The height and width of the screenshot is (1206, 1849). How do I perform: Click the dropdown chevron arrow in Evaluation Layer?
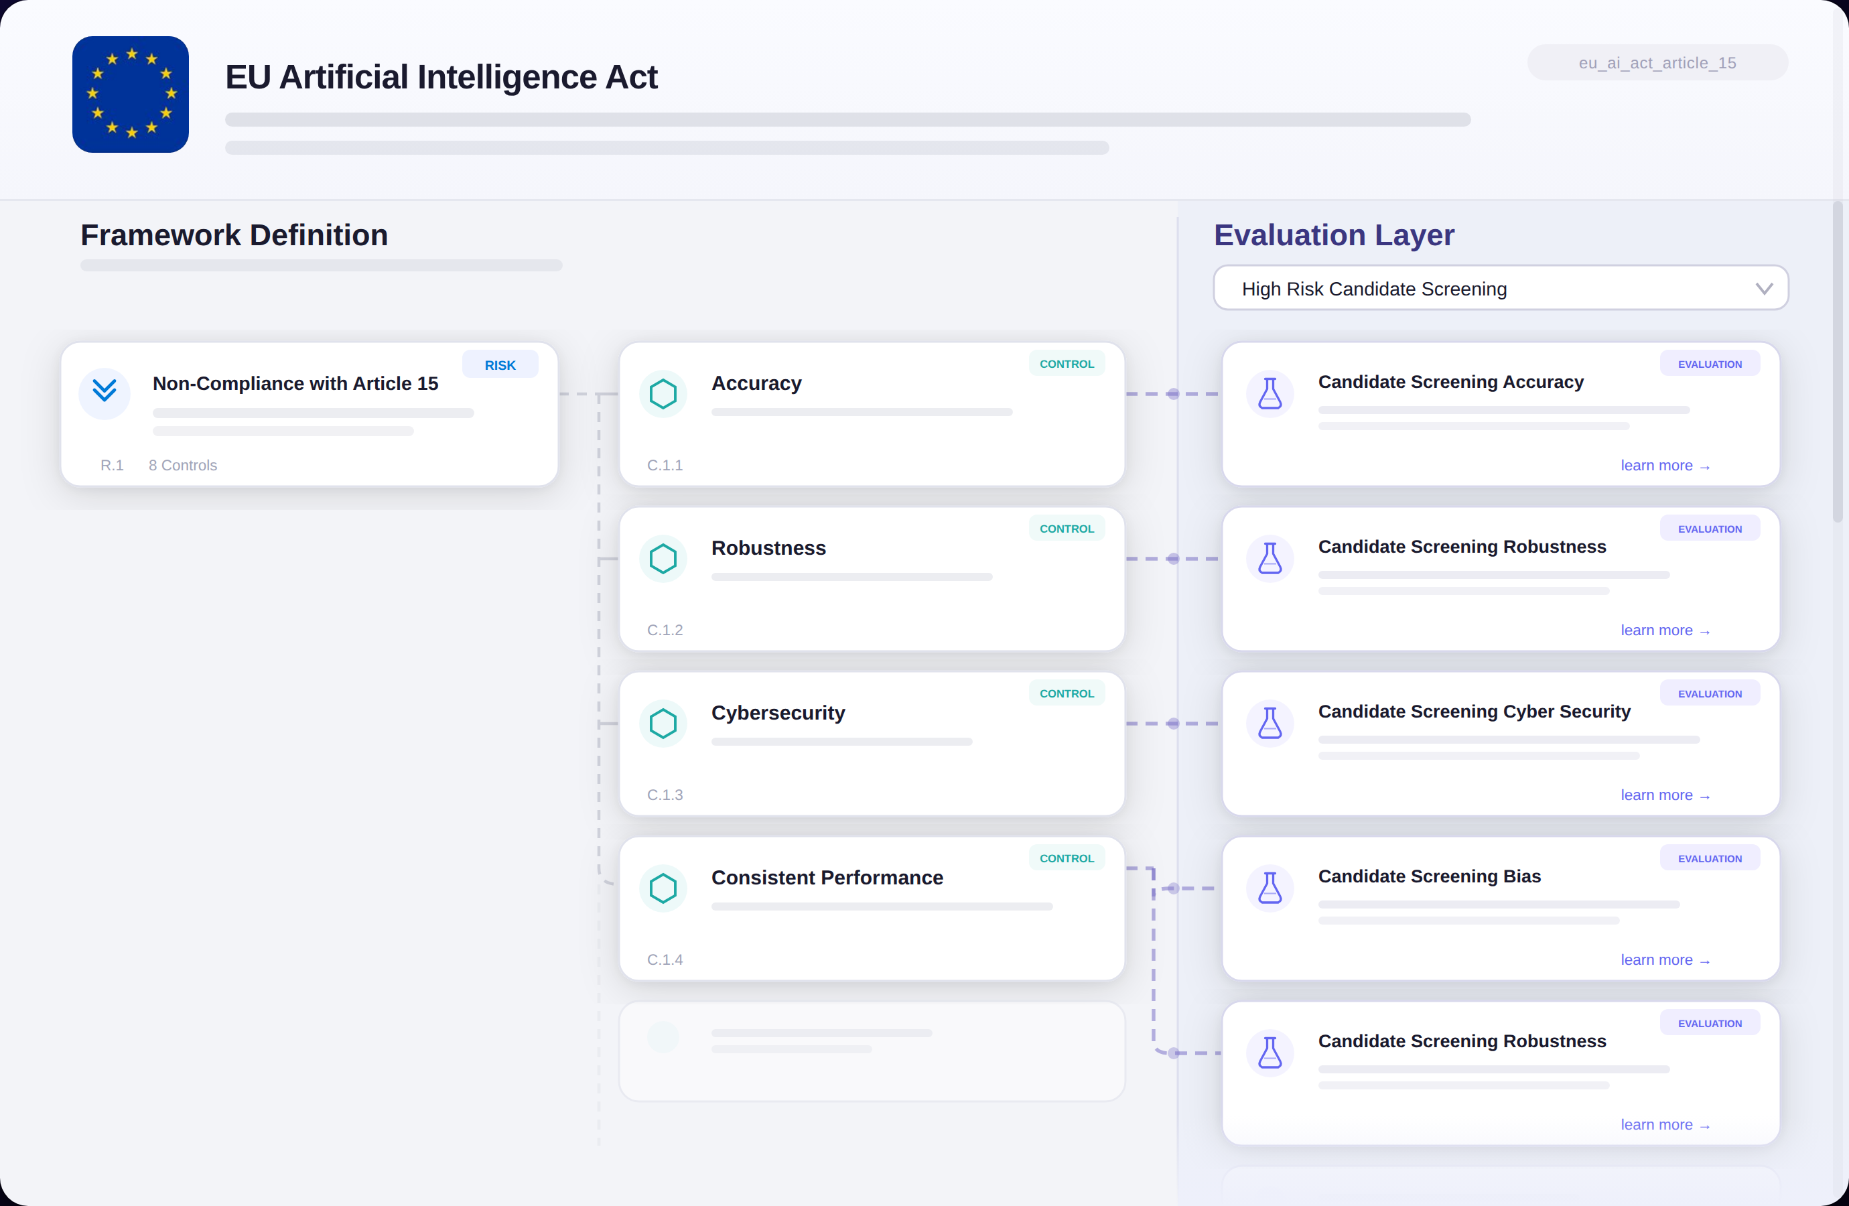(1763, 289)
